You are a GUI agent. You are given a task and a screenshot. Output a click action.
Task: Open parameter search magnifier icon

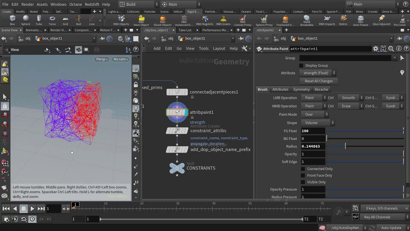[x=391, y=49]
